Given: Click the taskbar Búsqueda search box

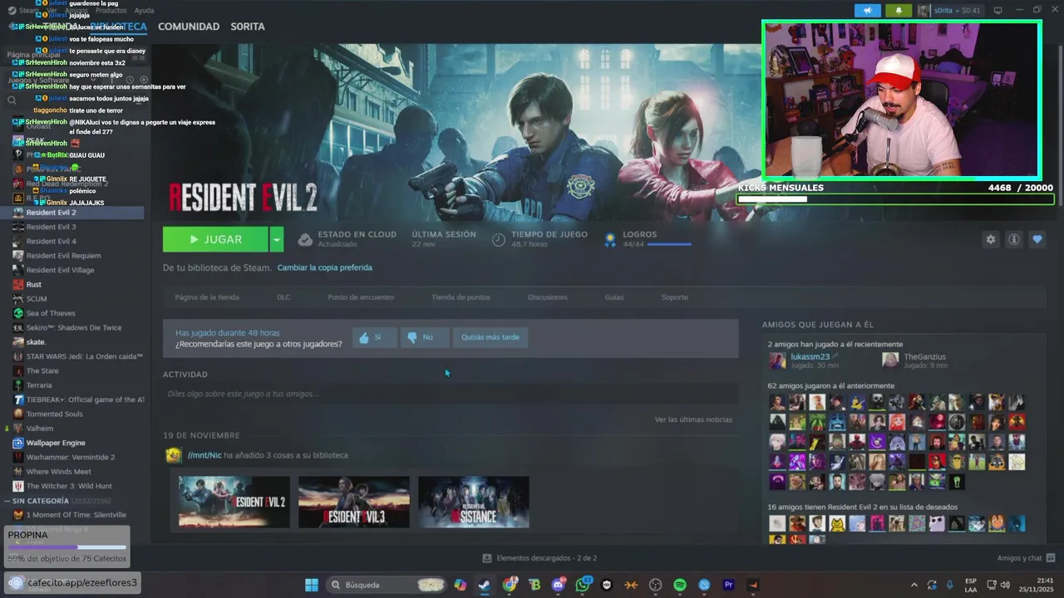Looking at the screenshot, I should 385,585.
